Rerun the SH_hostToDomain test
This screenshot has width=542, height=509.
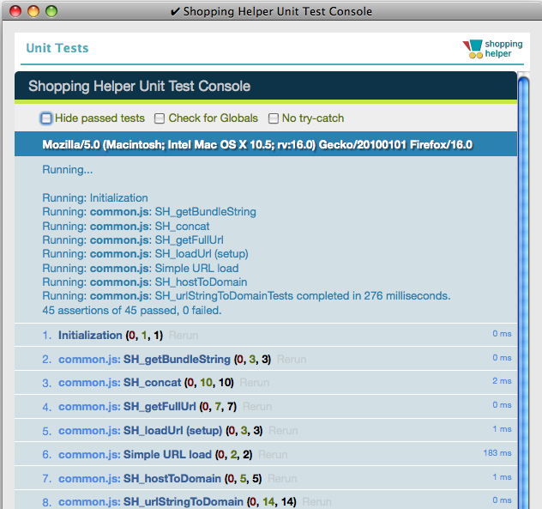282,479
